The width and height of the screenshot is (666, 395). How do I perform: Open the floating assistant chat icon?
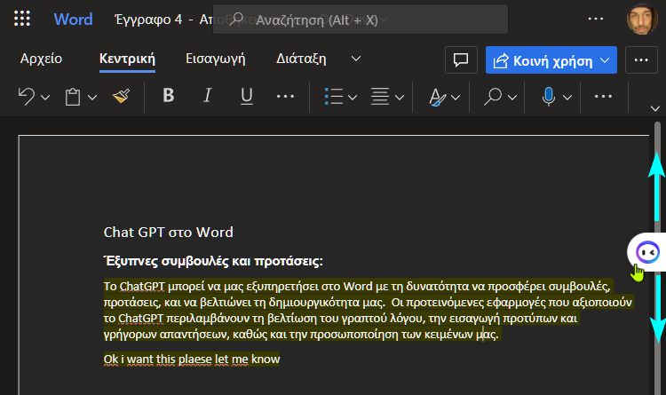point(647,252)
